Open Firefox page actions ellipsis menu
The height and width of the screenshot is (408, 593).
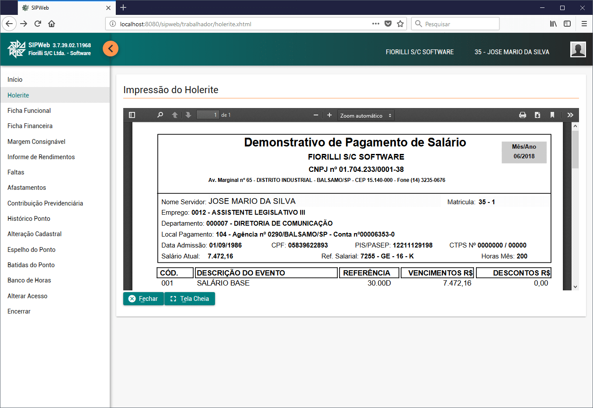point(375,24)
